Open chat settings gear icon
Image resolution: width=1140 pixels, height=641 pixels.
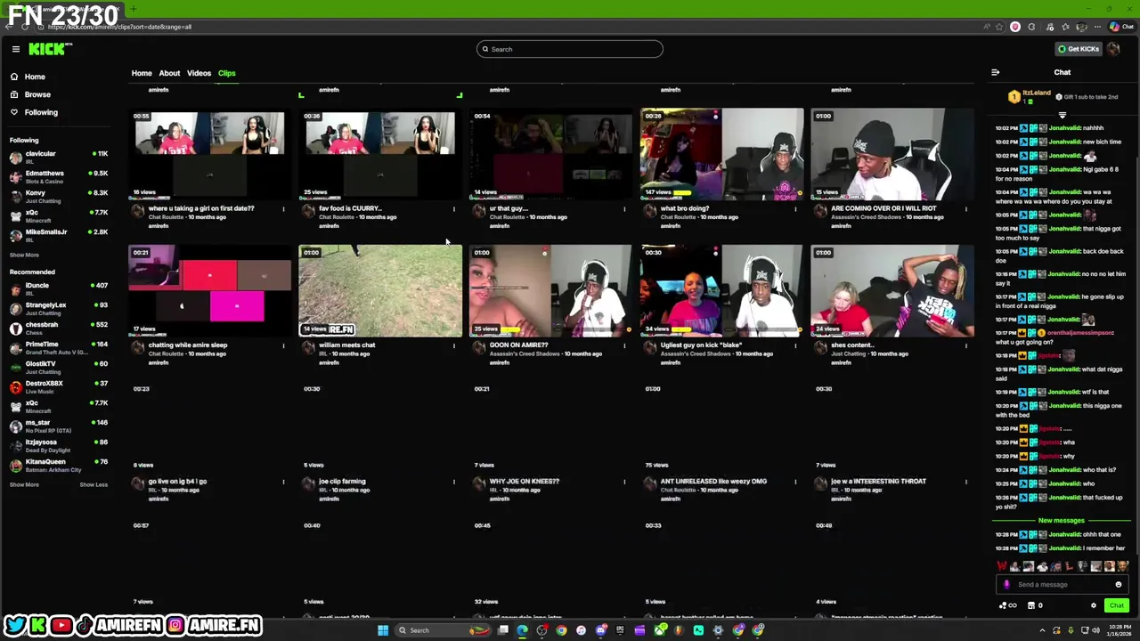coord(1094,605)
